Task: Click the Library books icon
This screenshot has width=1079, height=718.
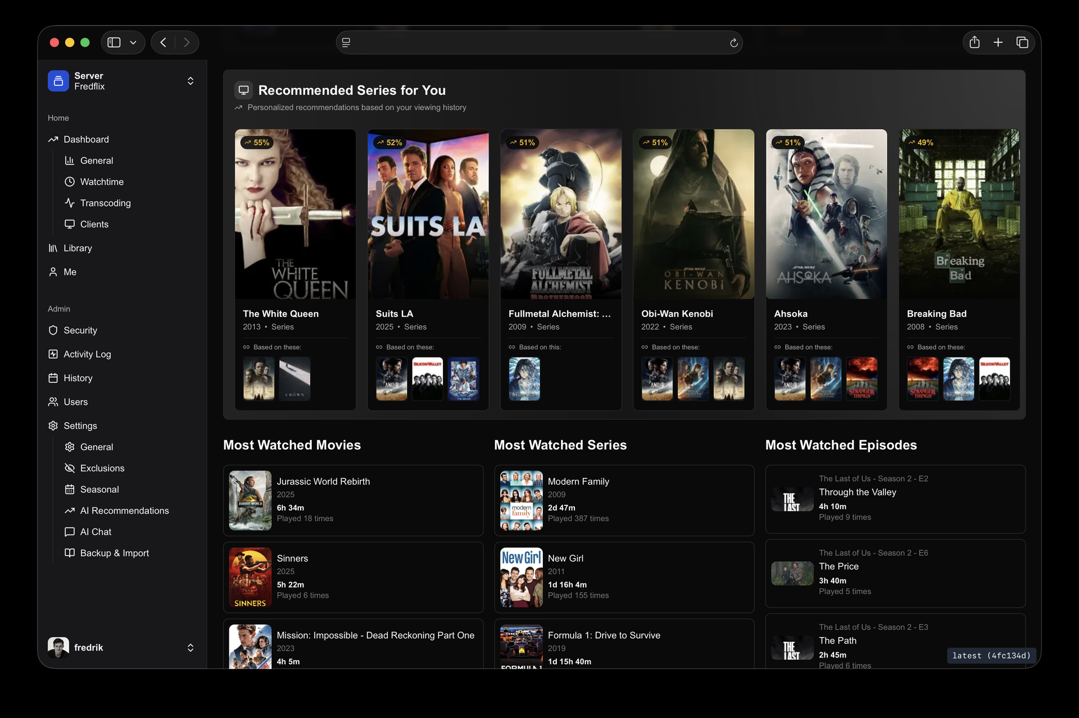Action: (53, 248)
